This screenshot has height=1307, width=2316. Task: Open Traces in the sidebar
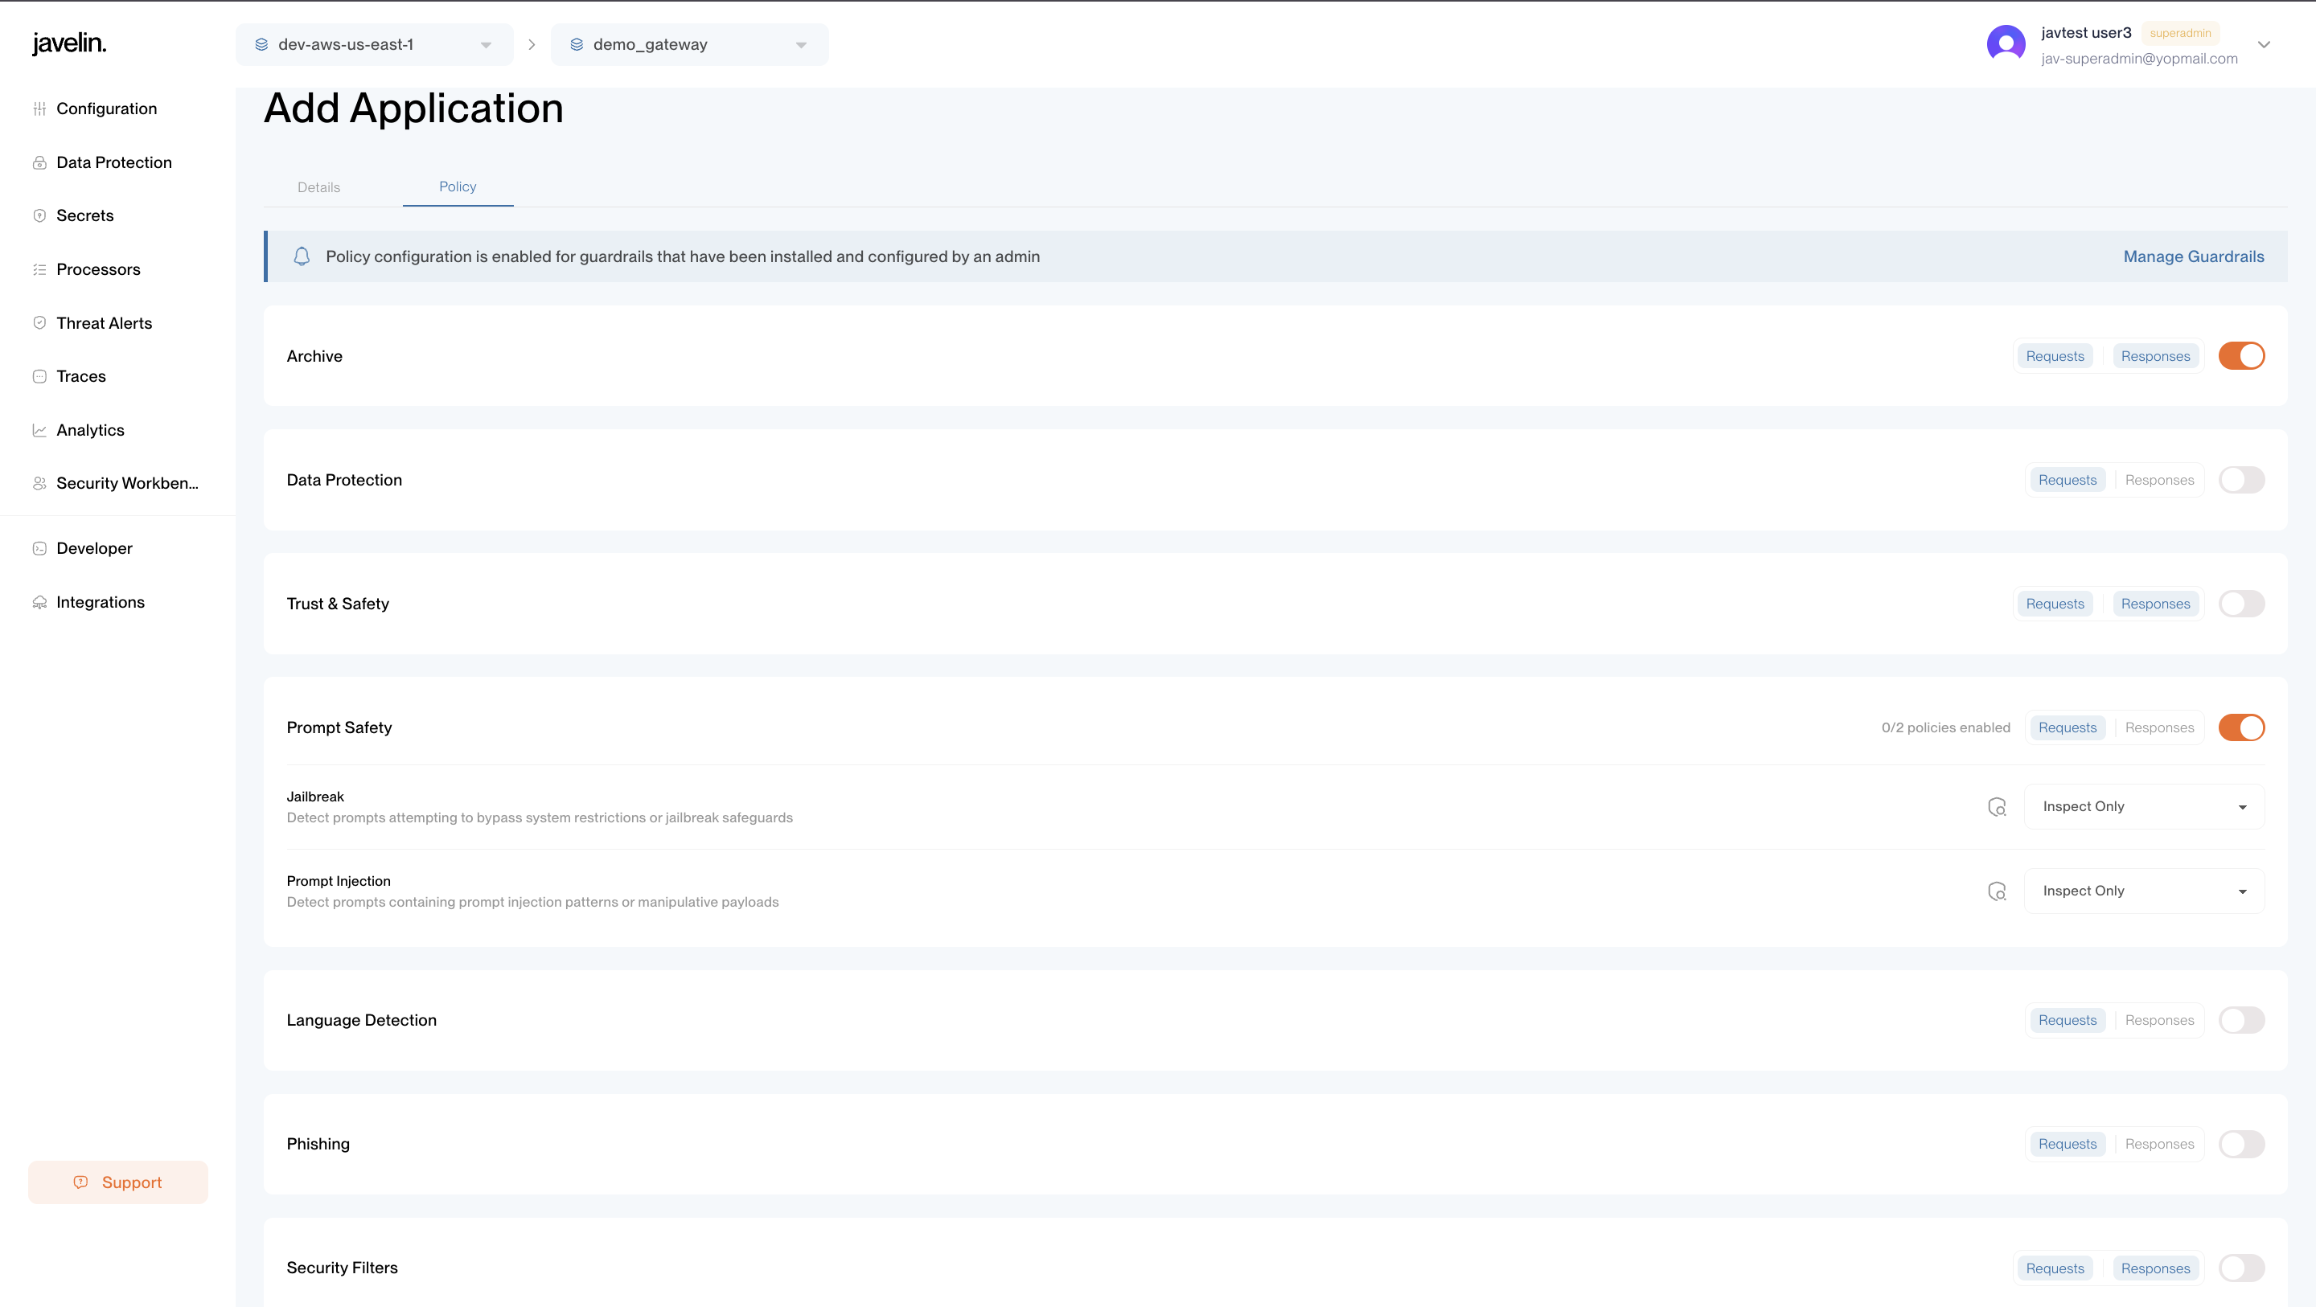click(x=81, y=377)
